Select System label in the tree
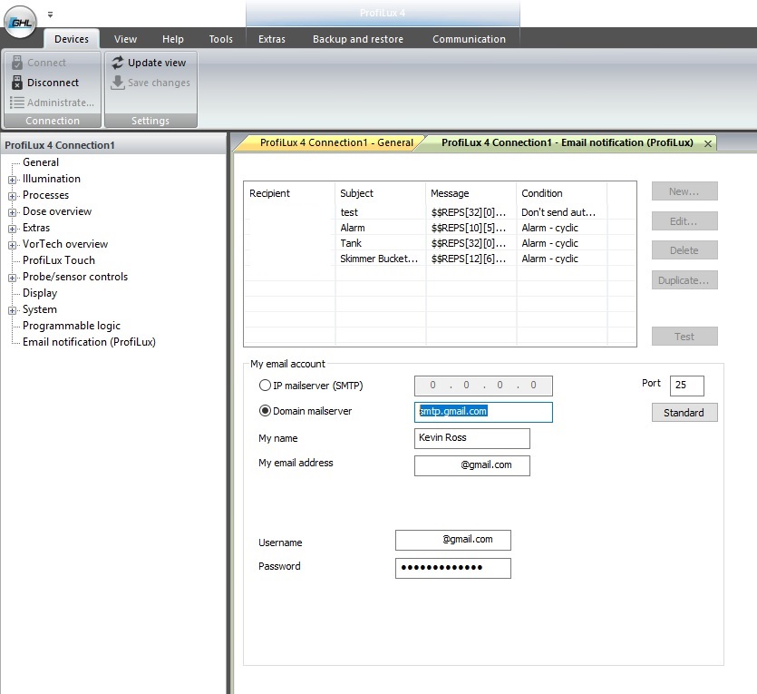 (x=40, y=309)
